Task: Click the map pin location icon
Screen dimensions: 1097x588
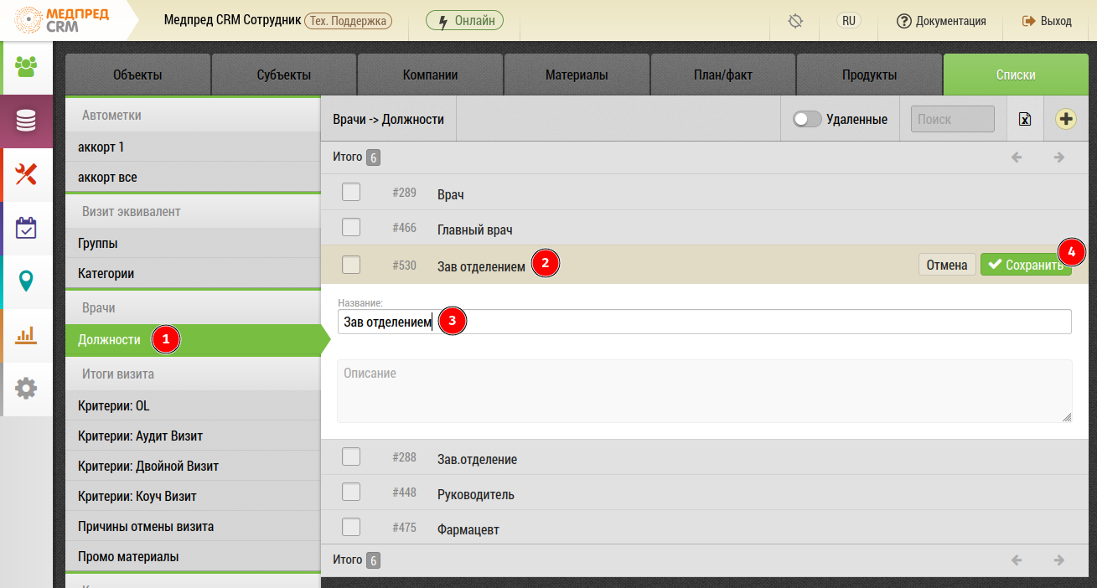Action: point(26,281)
